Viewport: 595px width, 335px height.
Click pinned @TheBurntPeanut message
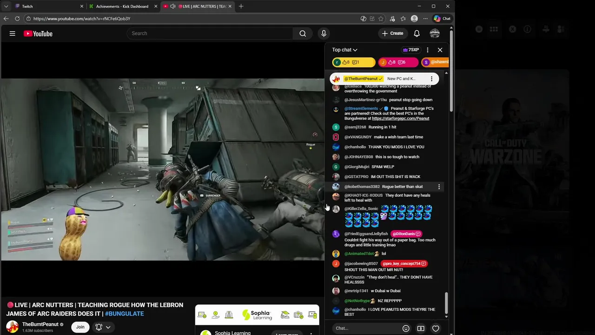(384, 79)
